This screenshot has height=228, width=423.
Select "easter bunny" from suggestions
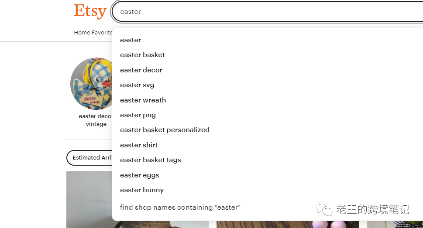[x=142, y=190]
